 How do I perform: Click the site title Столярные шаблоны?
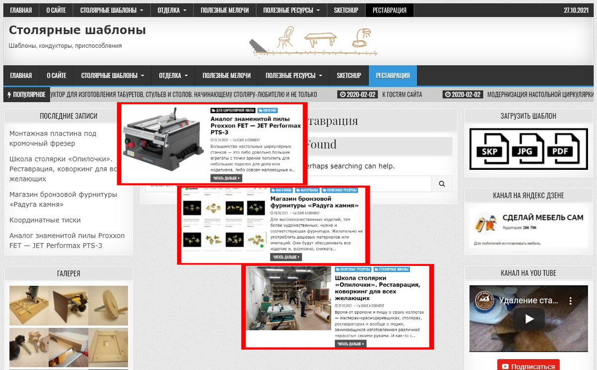(x=77, y=30)
